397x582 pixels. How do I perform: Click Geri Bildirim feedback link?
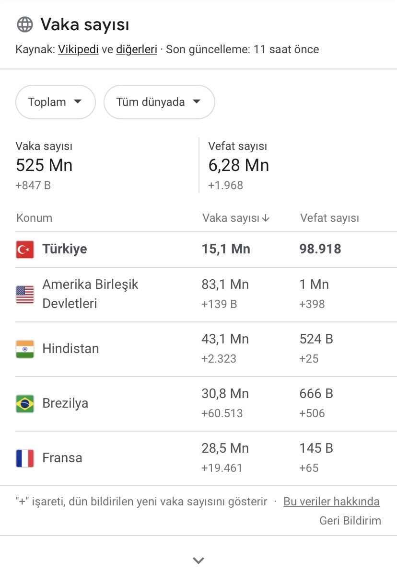tap(350, 521)
